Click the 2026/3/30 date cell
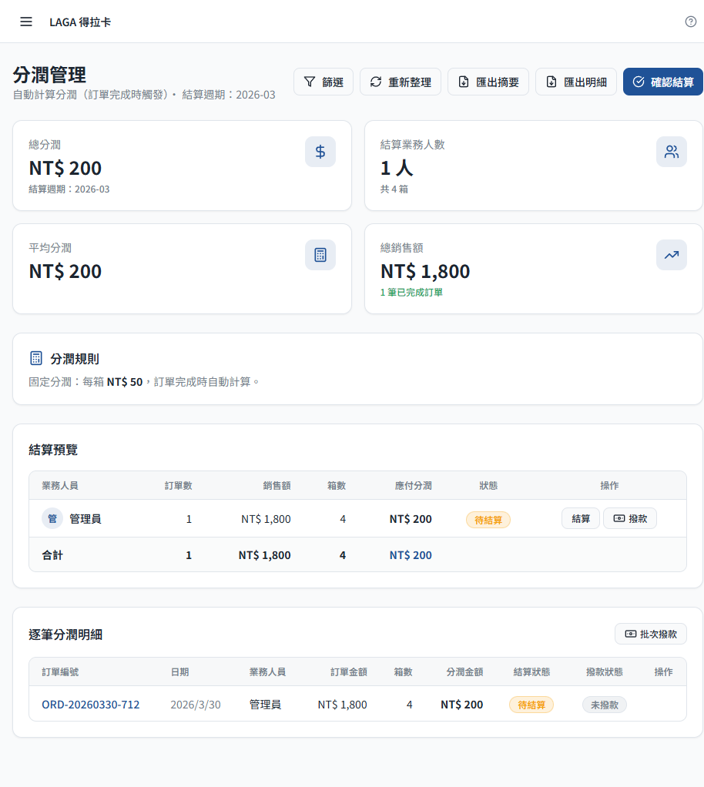Viewport: 704px width, 787px height. tap(196, 705)
